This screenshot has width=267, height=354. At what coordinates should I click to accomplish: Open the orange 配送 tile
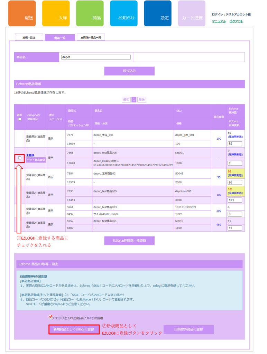[22, 13]
